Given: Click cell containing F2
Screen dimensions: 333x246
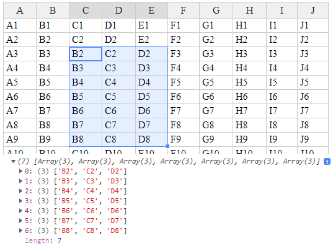Looking at the screenshot, I should pos(184,40).
